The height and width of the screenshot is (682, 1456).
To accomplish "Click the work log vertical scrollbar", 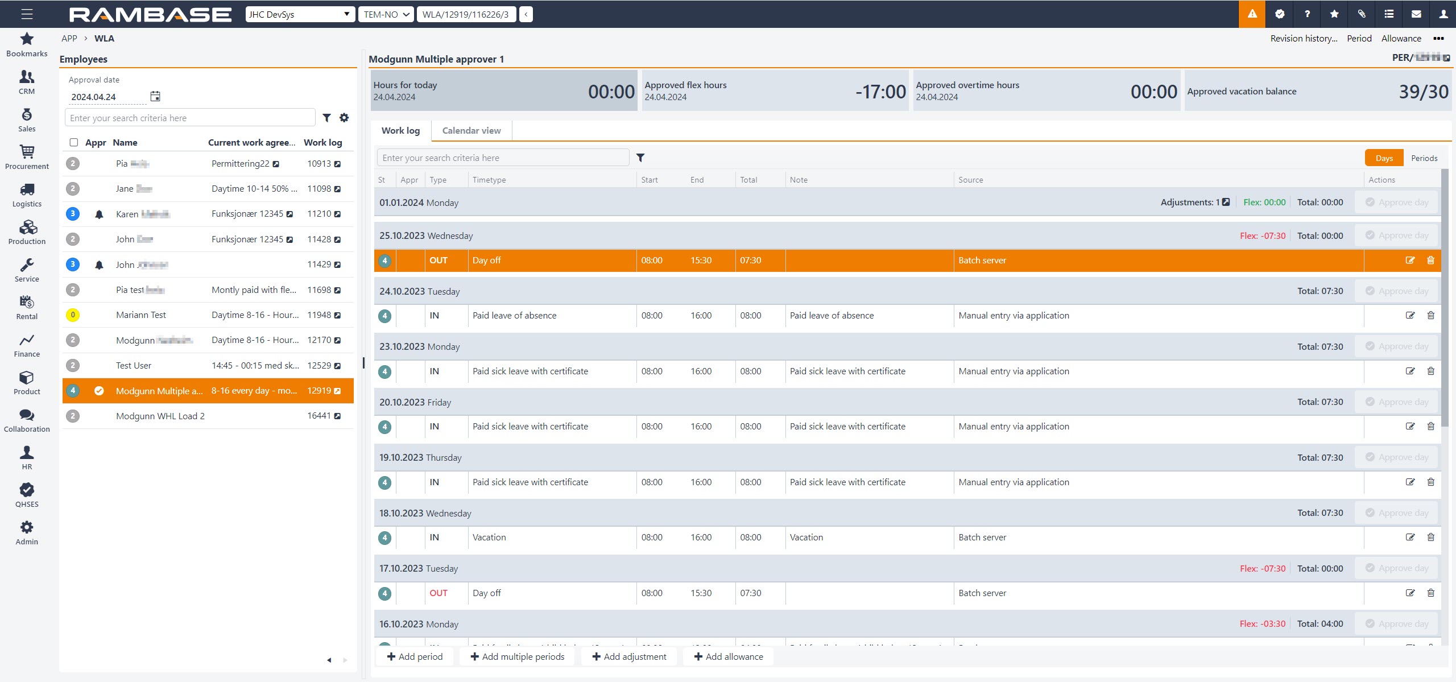I will coord(1445,296).
